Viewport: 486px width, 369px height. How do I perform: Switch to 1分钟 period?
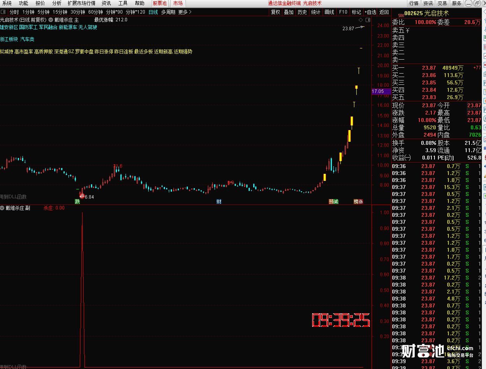[28, 12]
